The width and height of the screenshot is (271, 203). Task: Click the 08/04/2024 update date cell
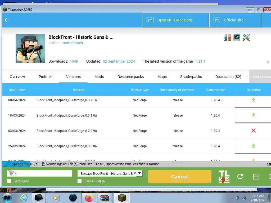pyautogui.click(x=17, y=100)
